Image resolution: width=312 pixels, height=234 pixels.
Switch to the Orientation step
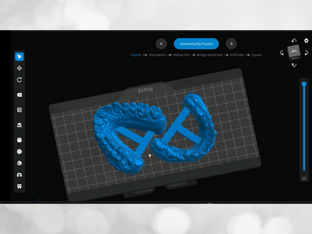pyautogui.click(x=158, y=55)
